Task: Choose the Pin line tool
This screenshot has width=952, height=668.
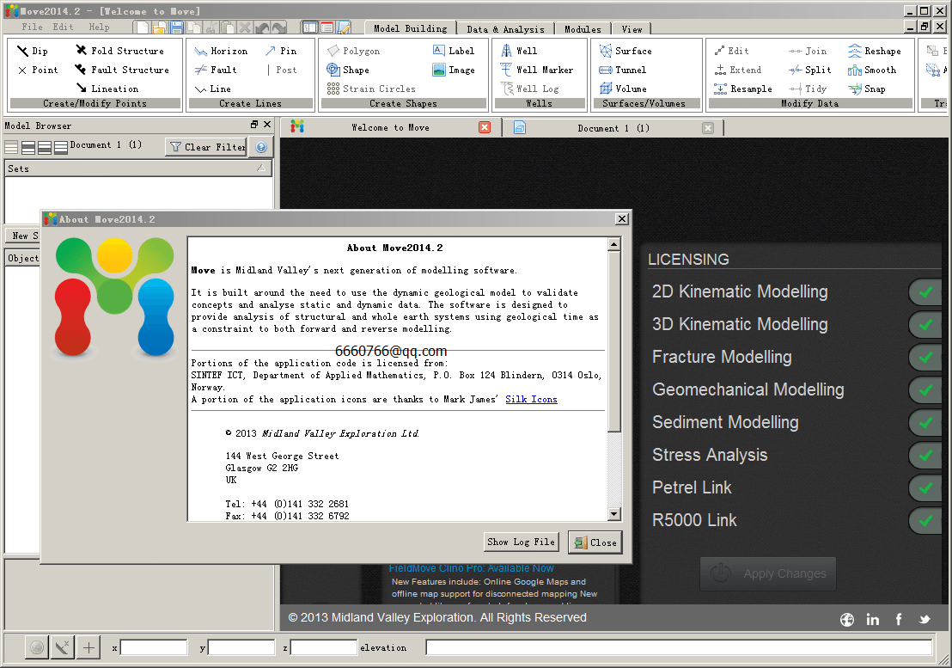Action: coord(281,51)
